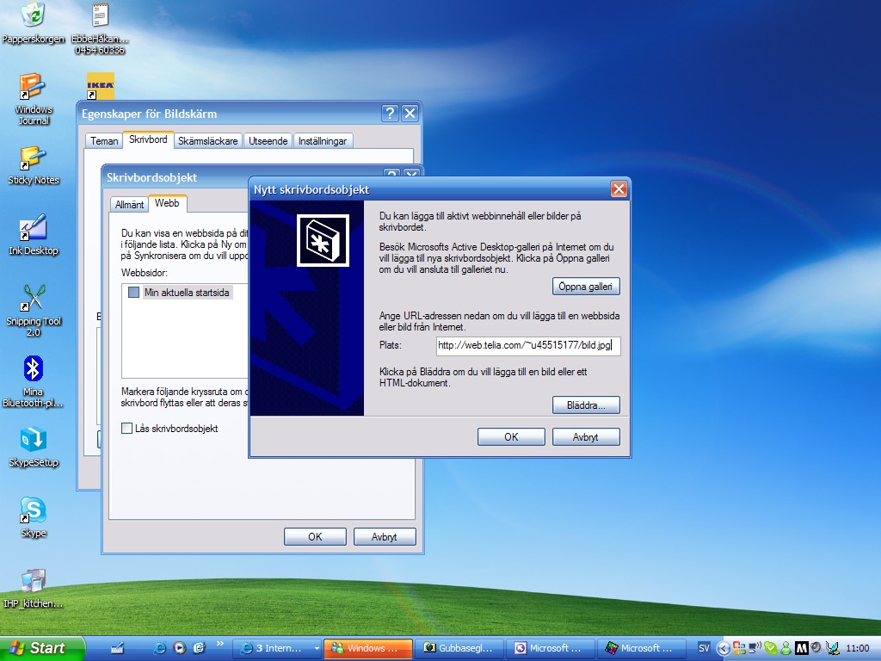Open the 3 Internet Explorer taskbar group dropdown
The height and width of the screenshot is (661, 881).
317,648
